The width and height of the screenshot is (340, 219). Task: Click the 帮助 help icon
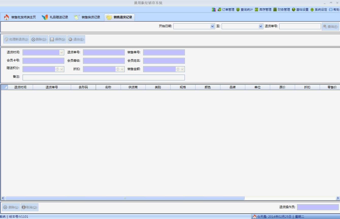(x=331, y=10)
